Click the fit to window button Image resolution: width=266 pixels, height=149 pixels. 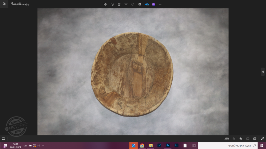point(248,139)
